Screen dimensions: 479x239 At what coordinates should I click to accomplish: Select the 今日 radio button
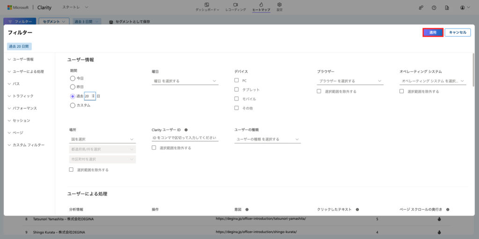tap(73, 78)
